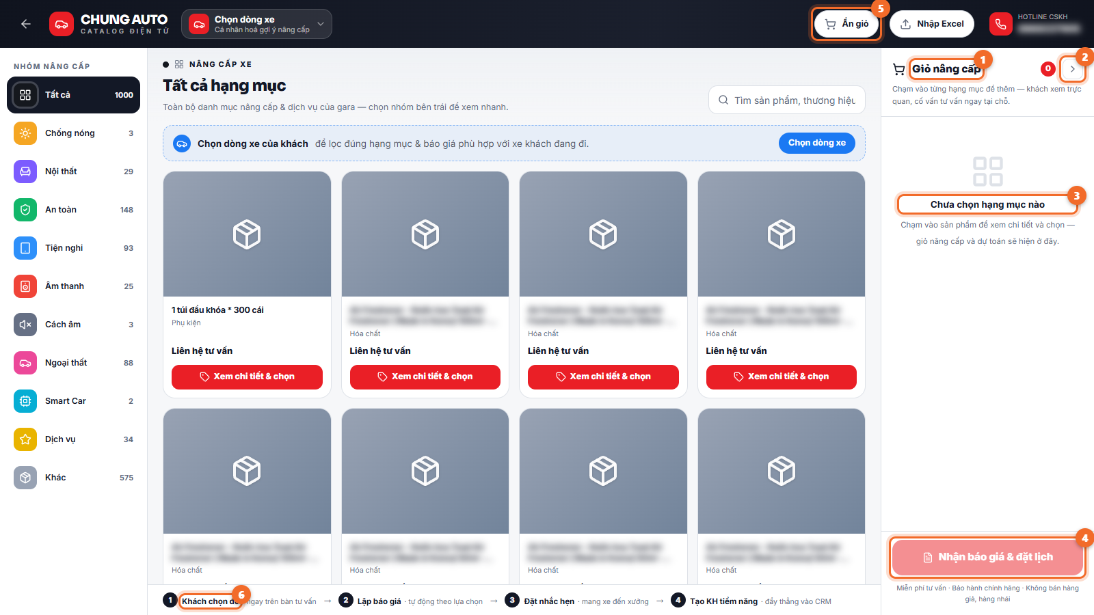Click the Smart Car chip icon
Viewport: 1094px width, 615px height.
pos(25,401)
